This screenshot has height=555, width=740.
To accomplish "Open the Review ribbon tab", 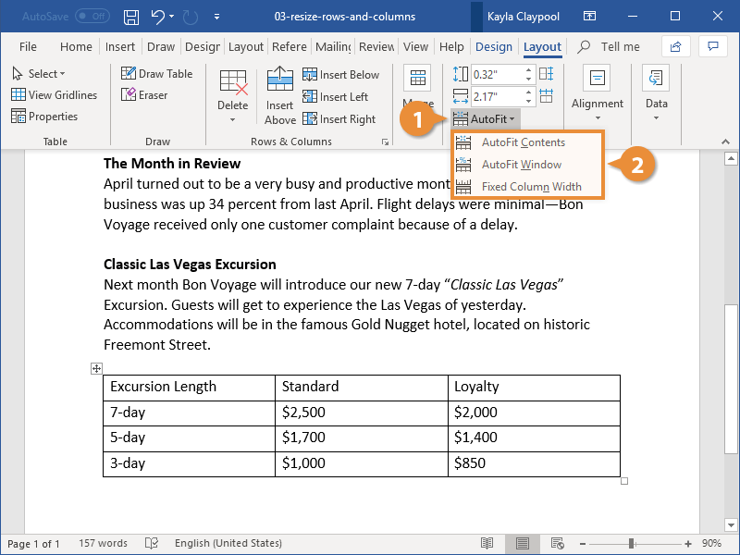I will click(x=376, y=46).
